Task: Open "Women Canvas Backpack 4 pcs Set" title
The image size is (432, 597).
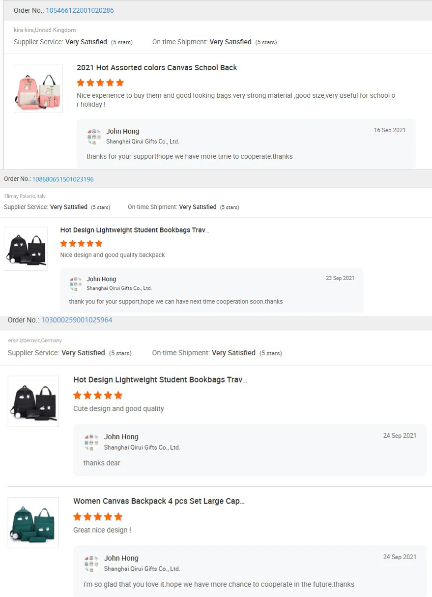Action: pos(159,501)
